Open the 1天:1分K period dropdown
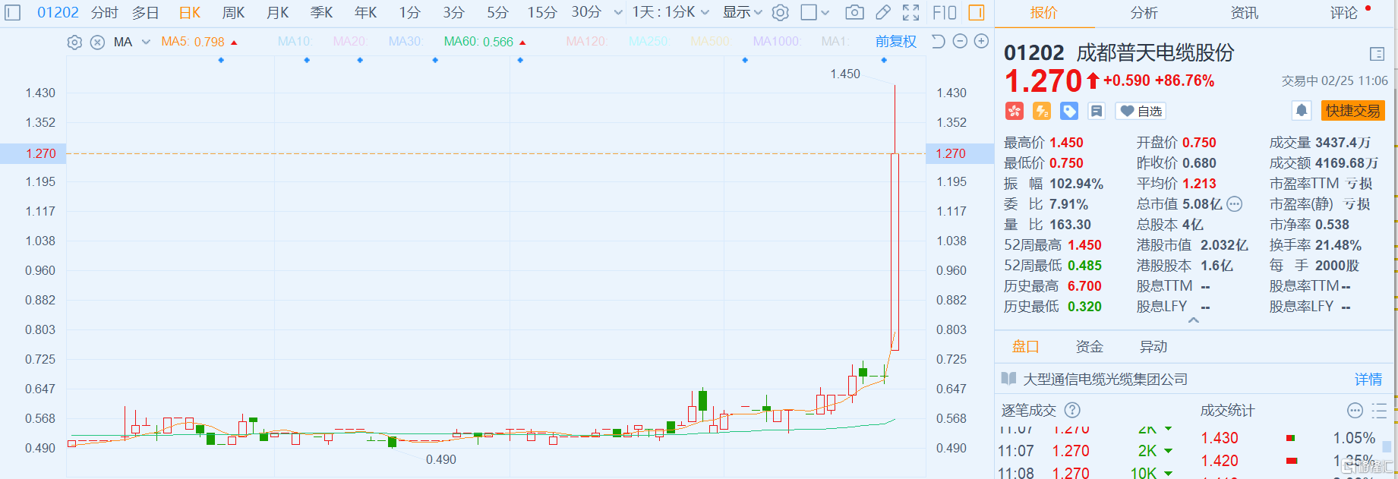 pos(671,13)
